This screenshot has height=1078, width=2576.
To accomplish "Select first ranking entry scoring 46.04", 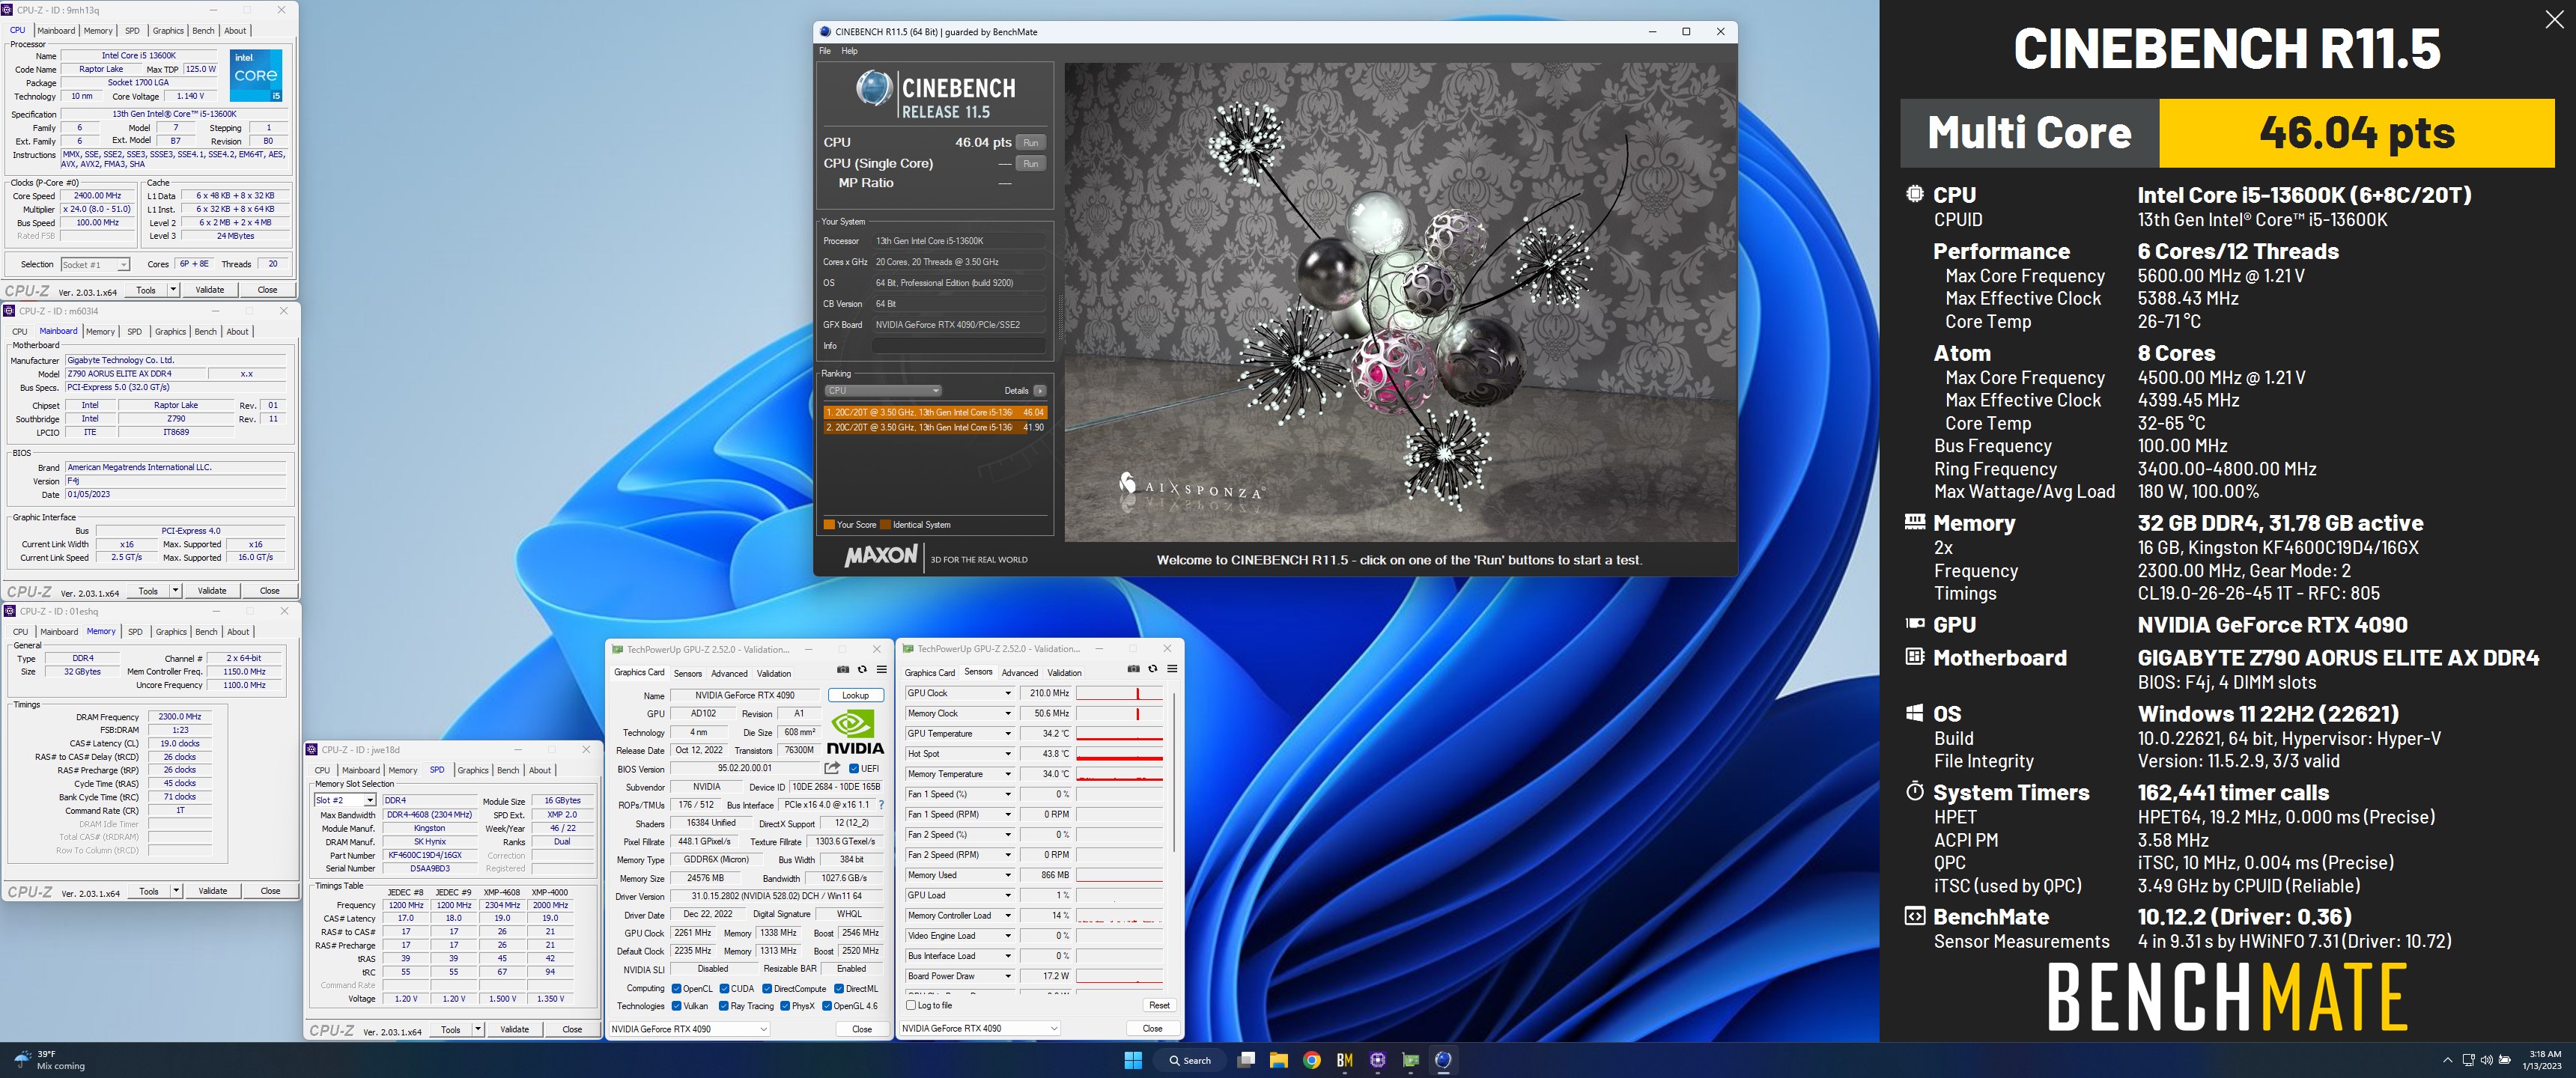I will 935,412.
